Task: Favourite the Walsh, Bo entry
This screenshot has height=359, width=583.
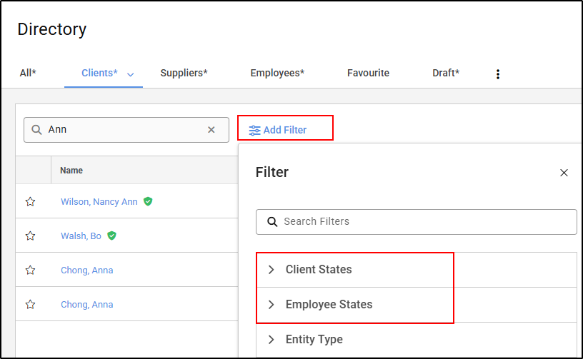Action: 30,236
